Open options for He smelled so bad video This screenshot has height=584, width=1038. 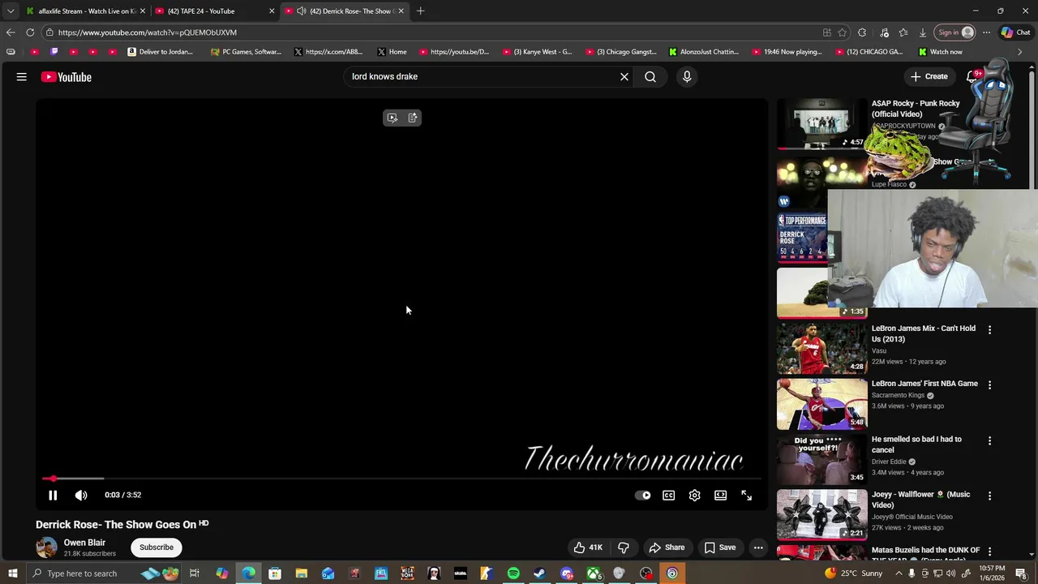989,440
